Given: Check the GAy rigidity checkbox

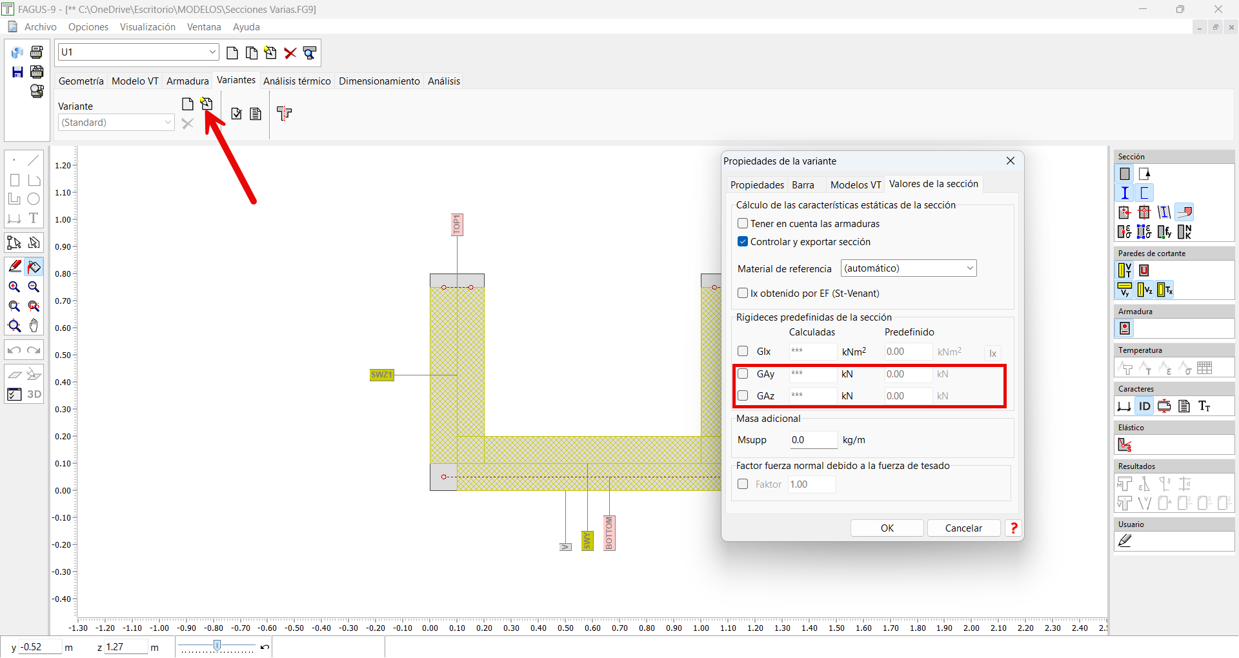Looking at the screenshot, I should (x=743, y=374).
